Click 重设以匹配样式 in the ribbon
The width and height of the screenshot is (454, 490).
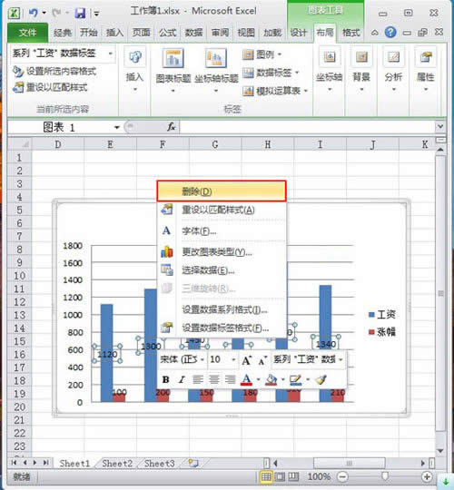[50, 87]
